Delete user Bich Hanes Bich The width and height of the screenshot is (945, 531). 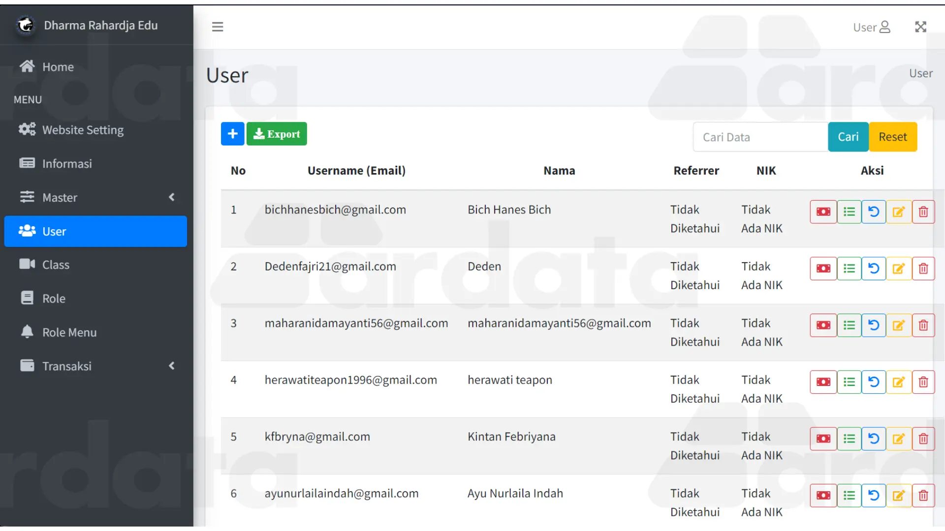(923, 212)
